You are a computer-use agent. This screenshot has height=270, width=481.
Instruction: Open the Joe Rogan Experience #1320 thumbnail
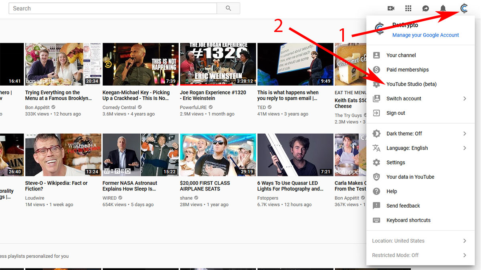pos(218,64)
